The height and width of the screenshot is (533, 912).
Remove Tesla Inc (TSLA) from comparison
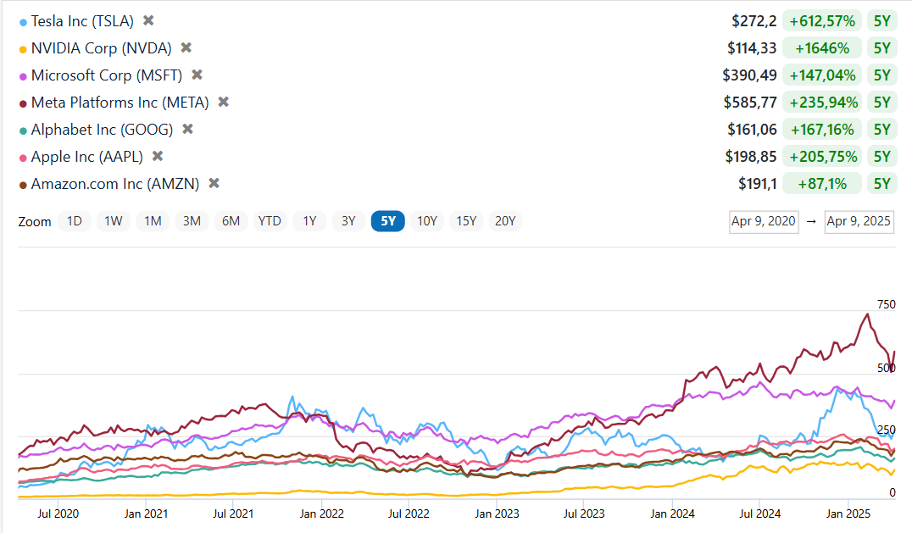point(148,20)
